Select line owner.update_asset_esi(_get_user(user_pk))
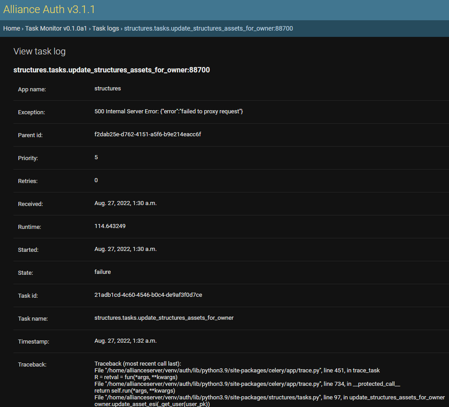Viewport: 449px width, 407px height. (152, 404)
